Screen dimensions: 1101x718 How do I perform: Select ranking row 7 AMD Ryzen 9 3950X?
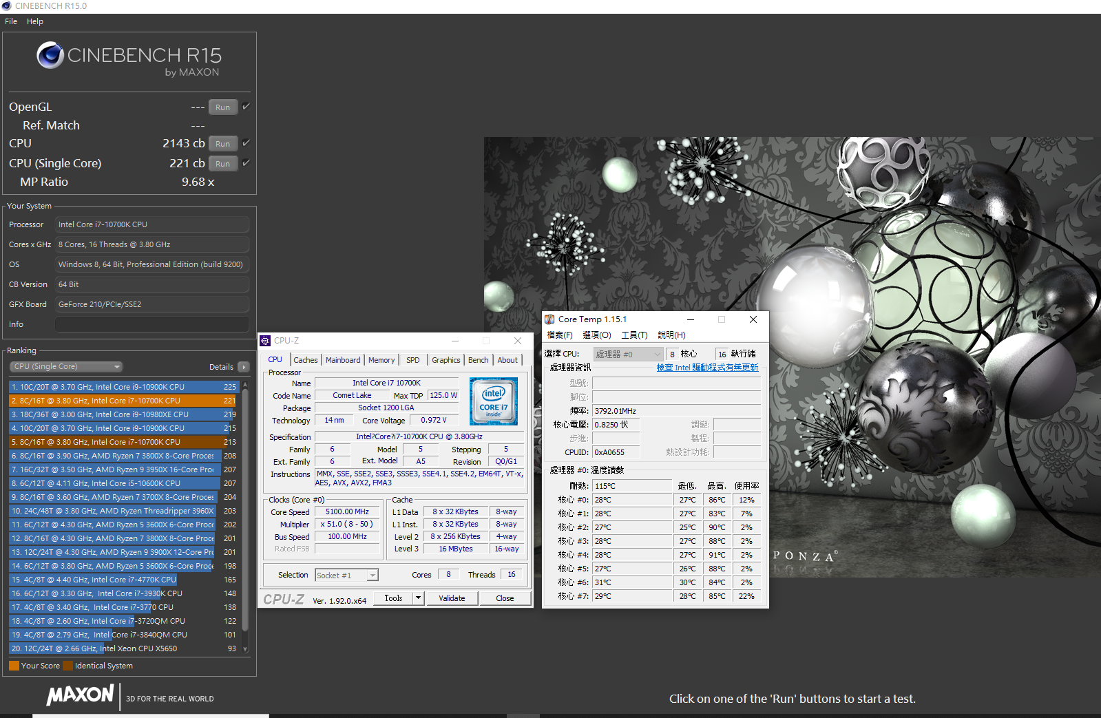(124, 469)
